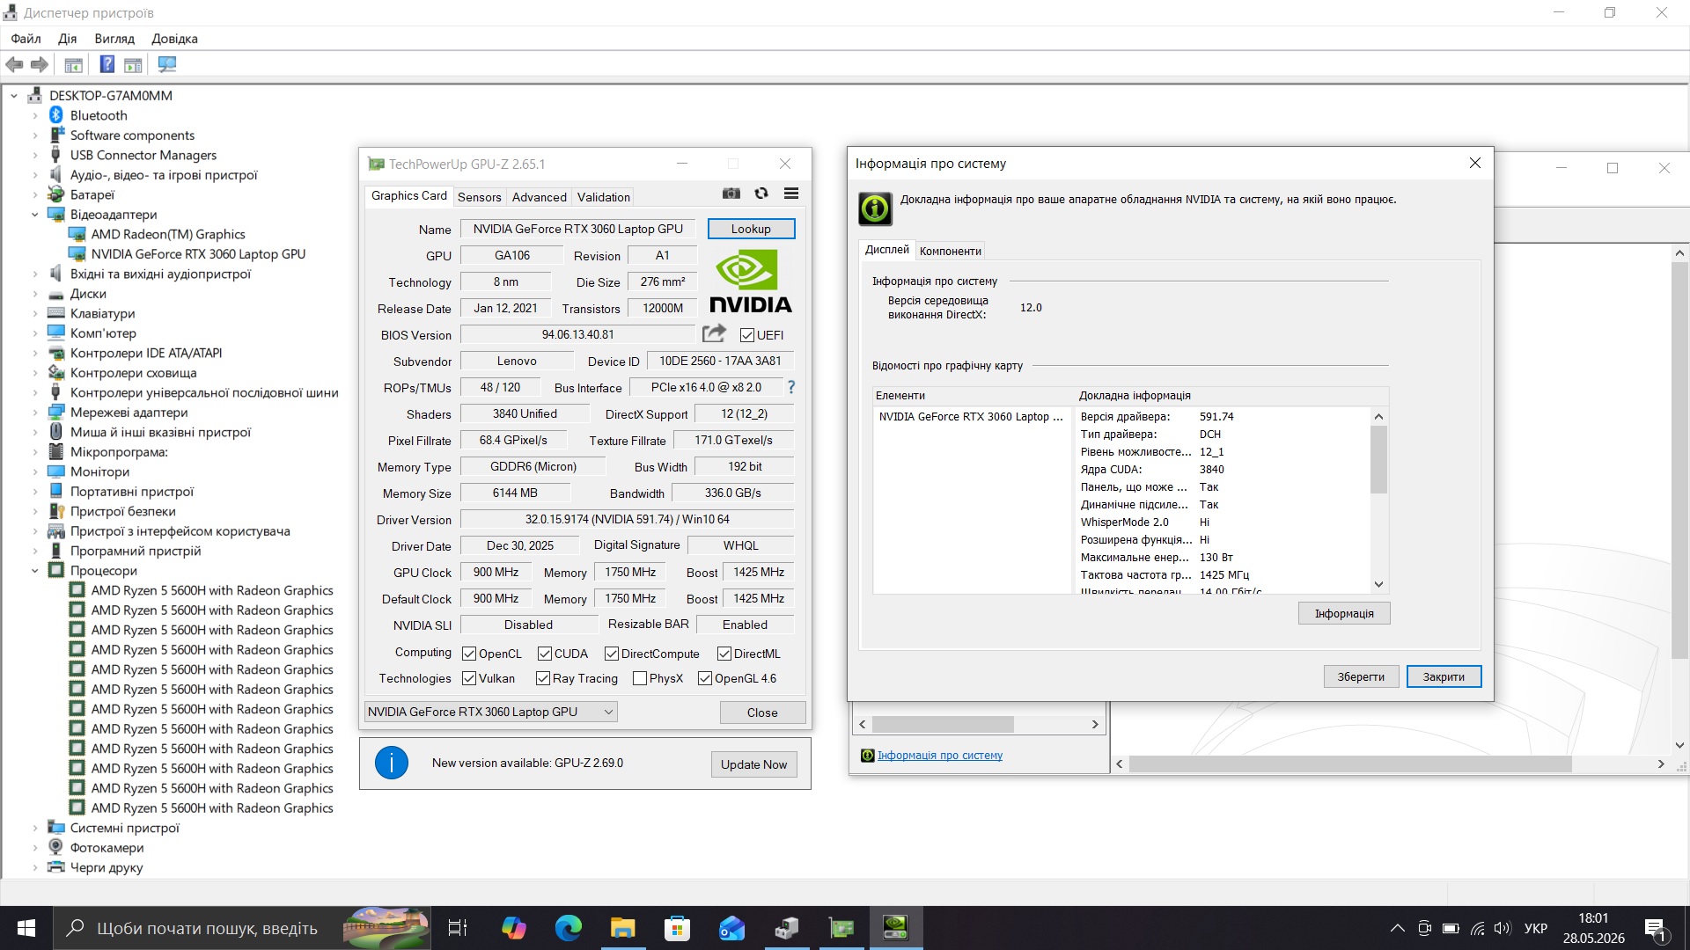Click the volume icon in system tray
Screen dimensions: 1690x950
tap(1502, 928)
